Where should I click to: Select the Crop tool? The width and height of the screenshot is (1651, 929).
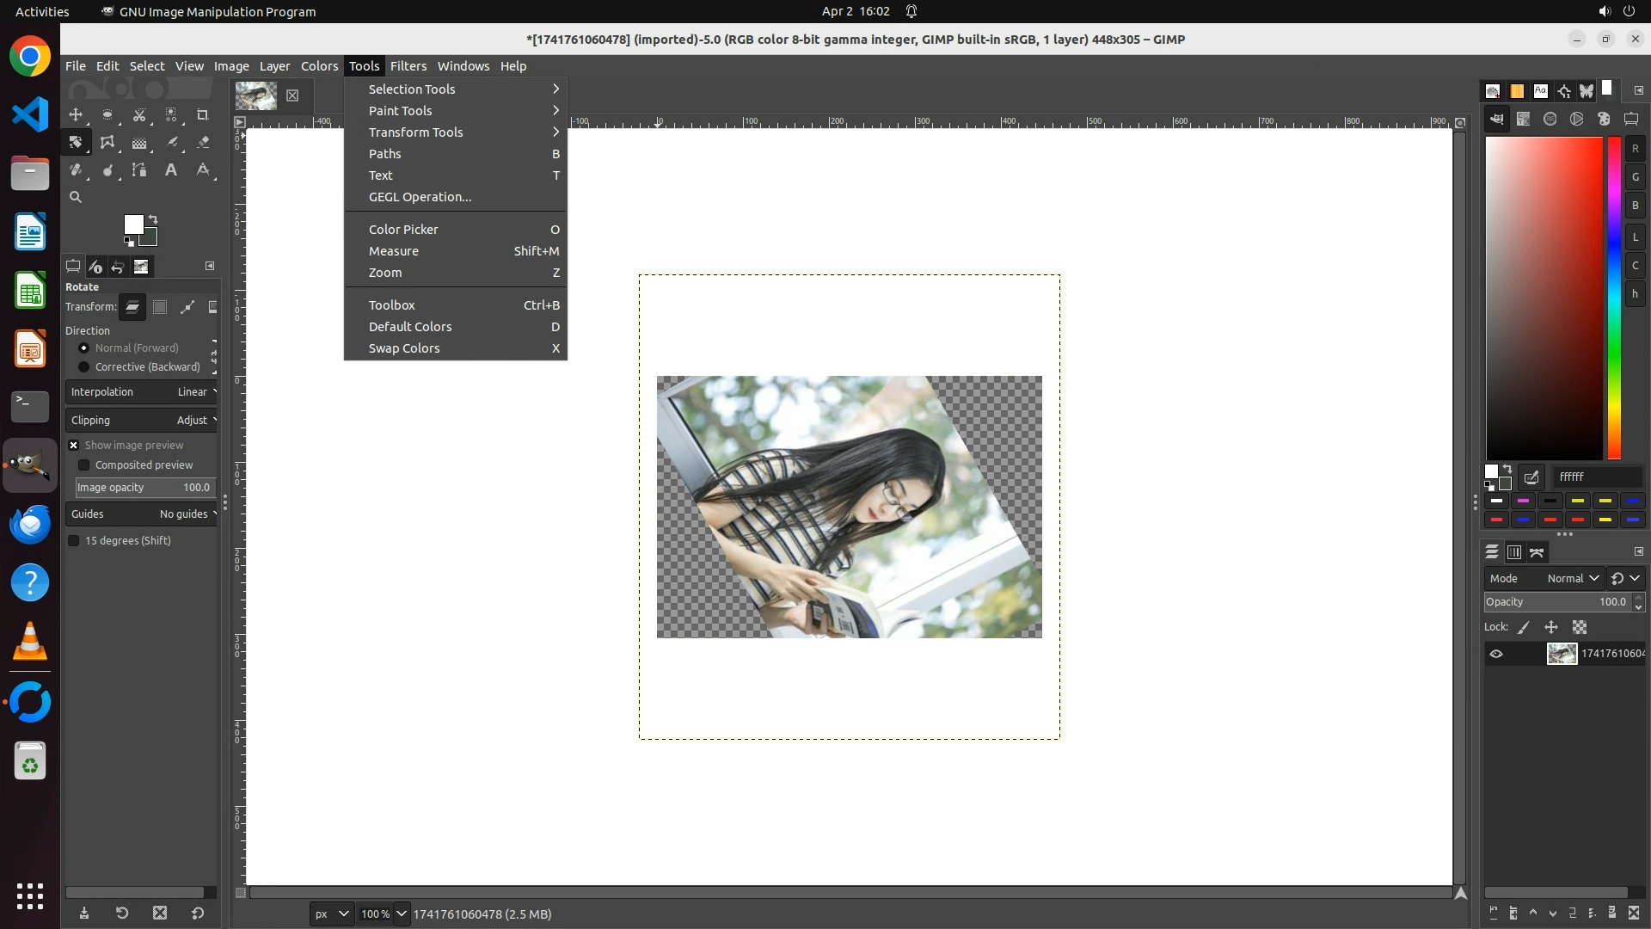coord(203,114)
